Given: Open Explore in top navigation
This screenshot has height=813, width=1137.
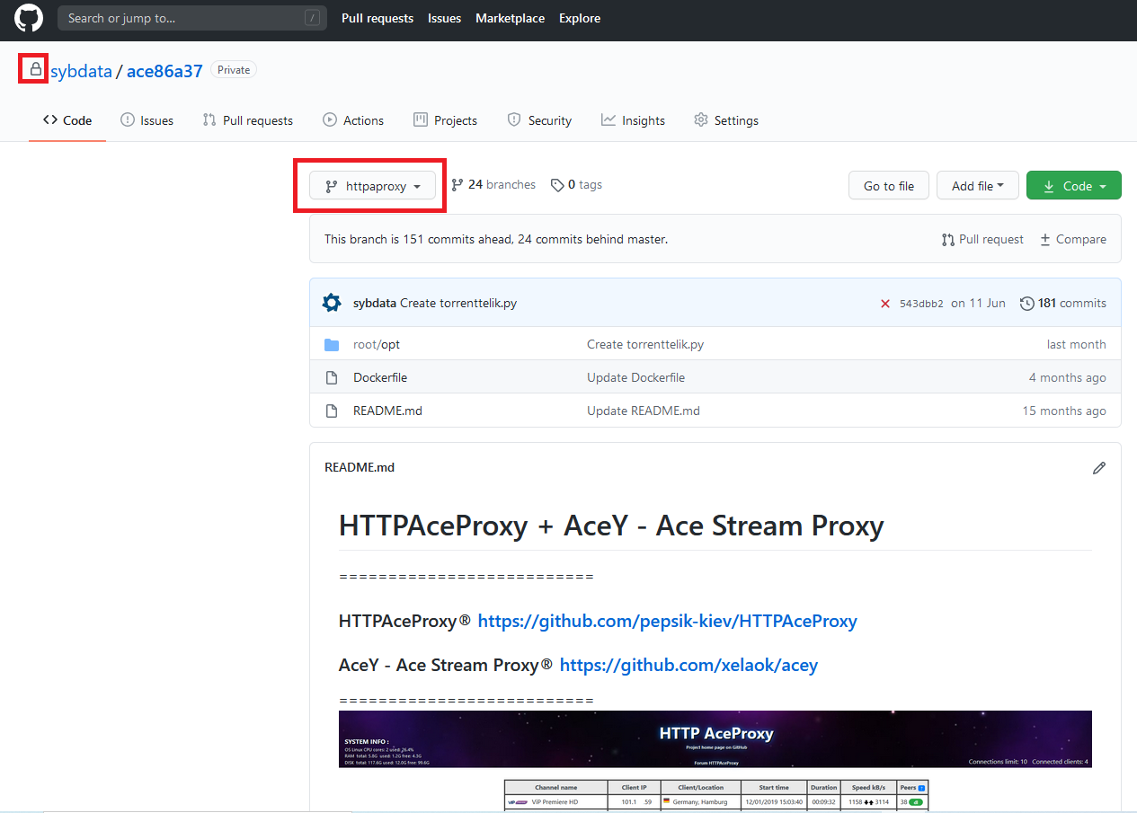Looking at the screenshot, I should pos(580,18).
